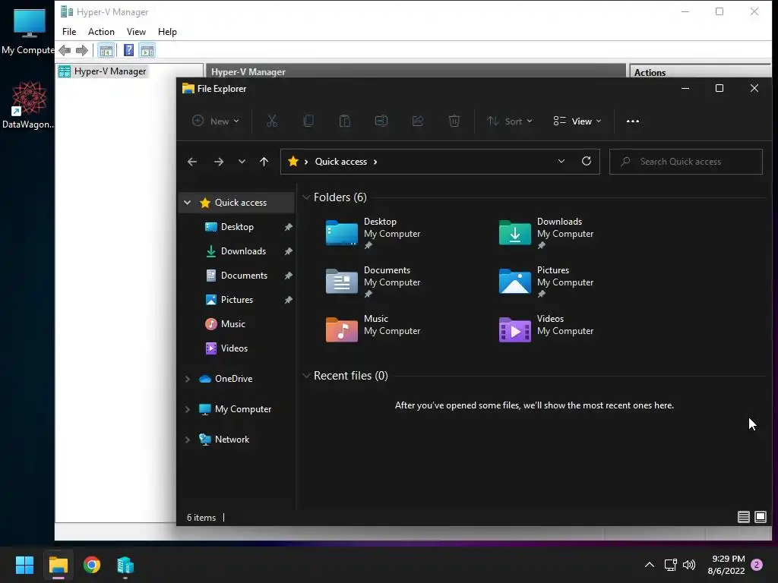This screenshot has height=583, width=778.
Task: Expand the address bar history dropdown
Action: pos(561,161)
